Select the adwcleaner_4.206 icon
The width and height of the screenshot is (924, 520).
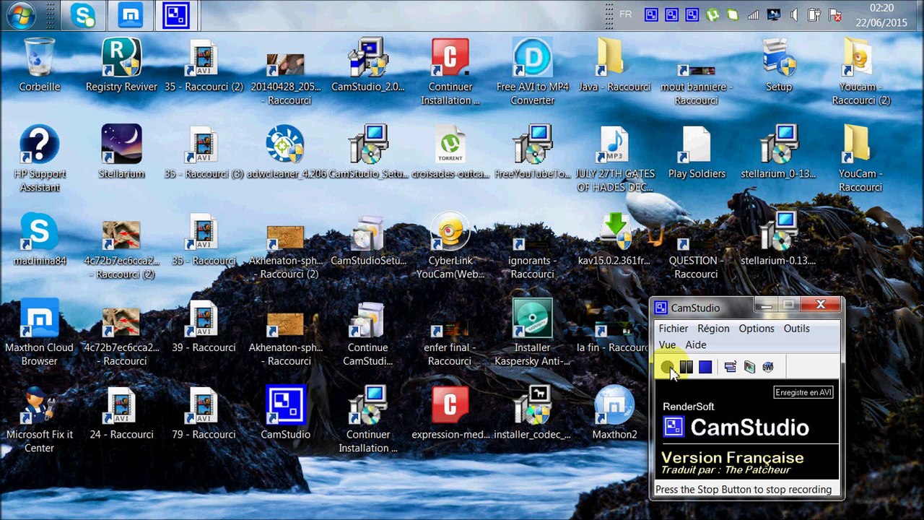click(286, 152)
